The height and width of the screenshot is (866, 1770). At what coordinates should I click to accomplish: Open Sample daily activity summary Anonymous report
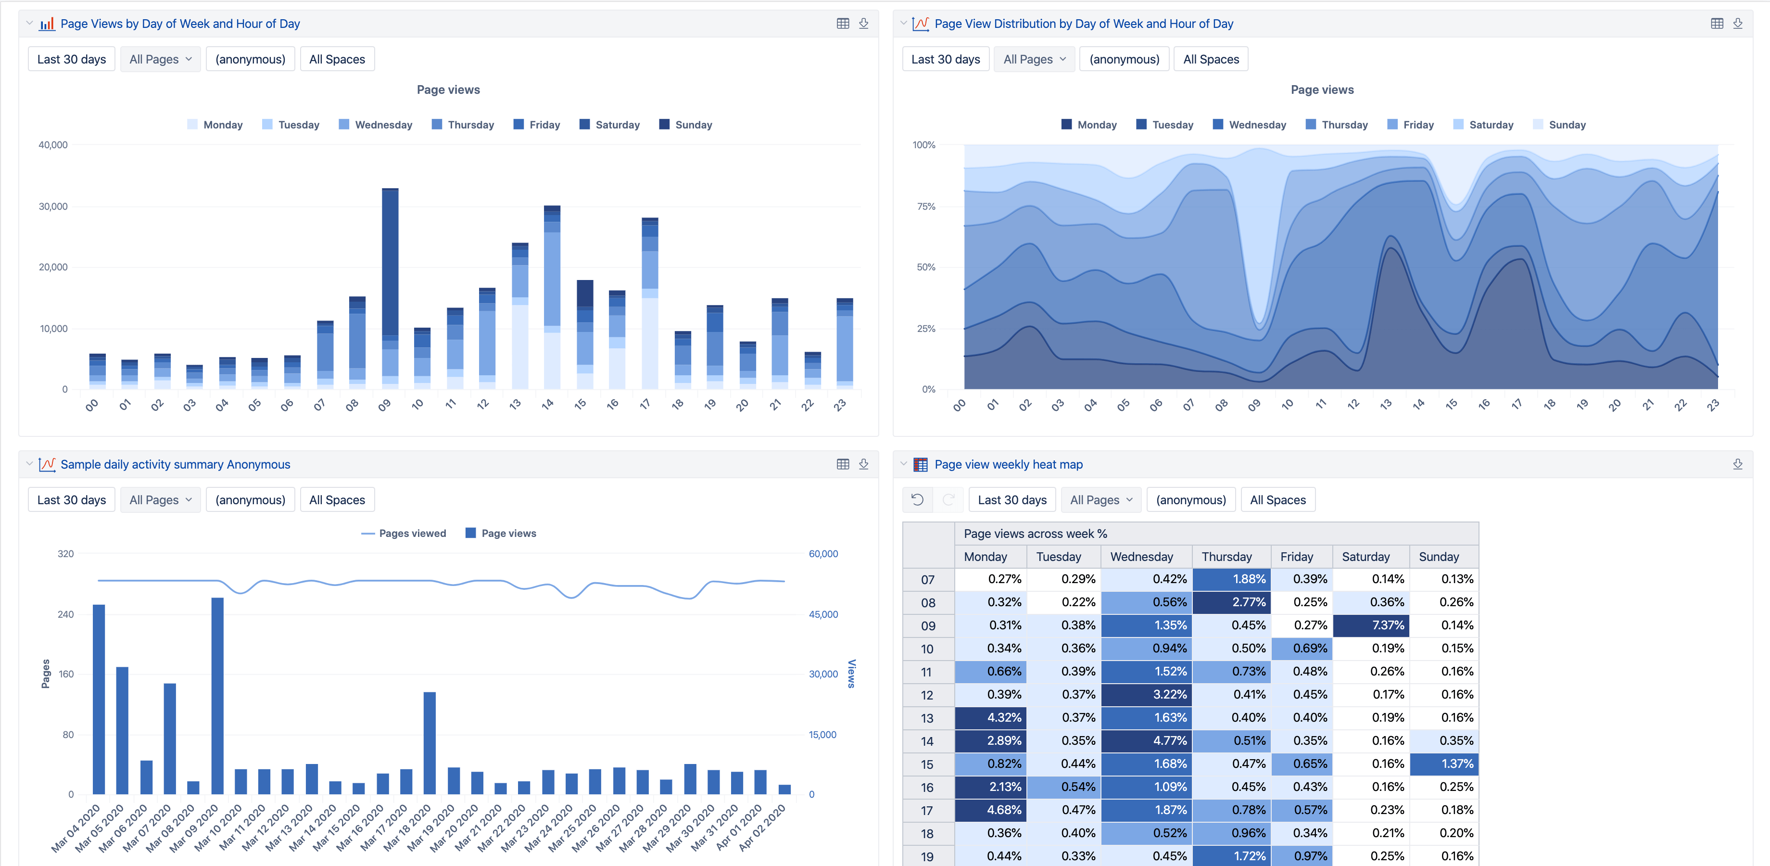pyautogui.click(x=175, y=464)
